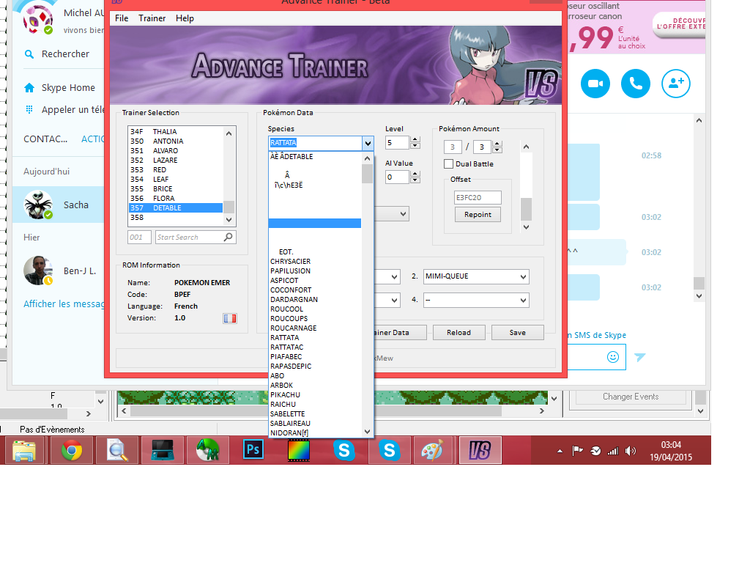
Task: Click the Skype search magnifier icon
Action: coord(29,54)
